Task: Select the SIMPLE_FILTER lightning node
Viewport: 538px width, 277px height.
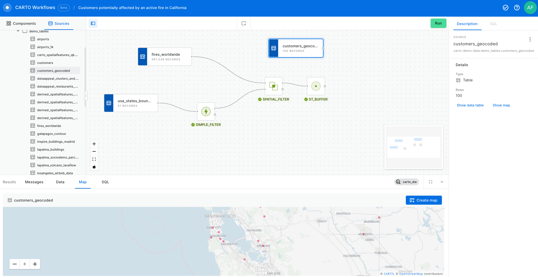Action: point(206,111)
